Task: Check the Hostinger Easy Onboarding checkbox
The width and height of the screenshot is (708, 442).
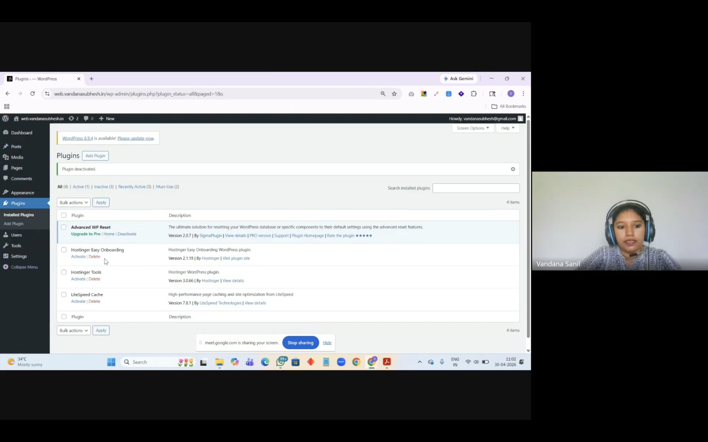Action: click(x=64, y=250)
